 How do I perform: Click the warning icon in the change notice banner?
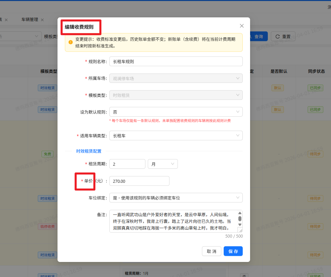71,42
